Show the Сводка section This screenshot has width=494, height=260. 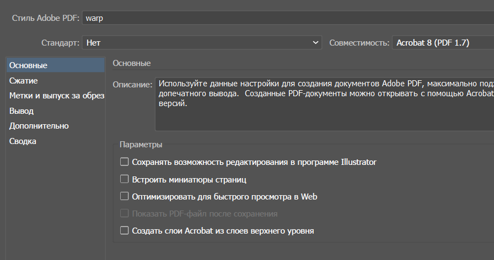[x=23, y=141]
